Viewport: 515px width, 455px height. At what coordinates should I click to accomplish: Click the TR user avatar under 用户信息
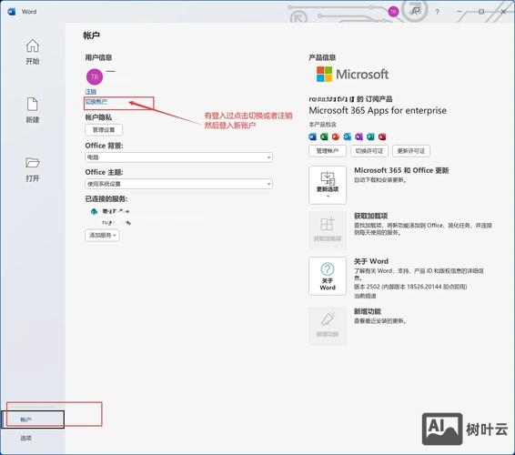pos(95,76)
